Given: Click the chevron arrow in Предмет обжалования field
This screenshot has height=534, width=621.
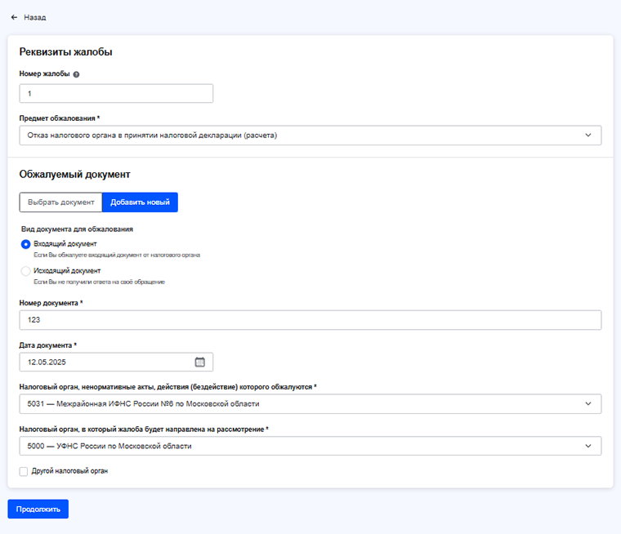Looking at the screenshot, I should [588, 136].
